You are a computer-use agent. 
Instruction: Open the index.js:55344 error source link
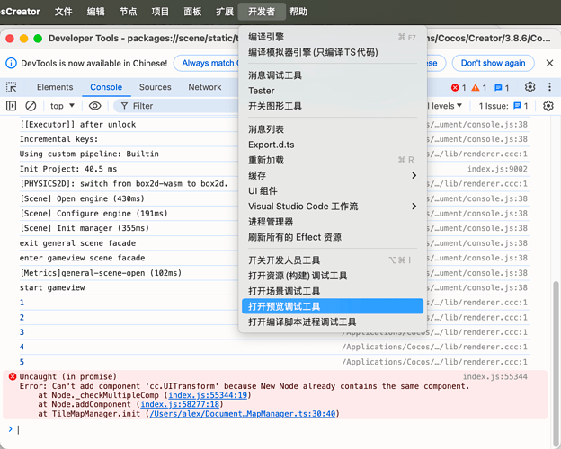coord(495,376)
